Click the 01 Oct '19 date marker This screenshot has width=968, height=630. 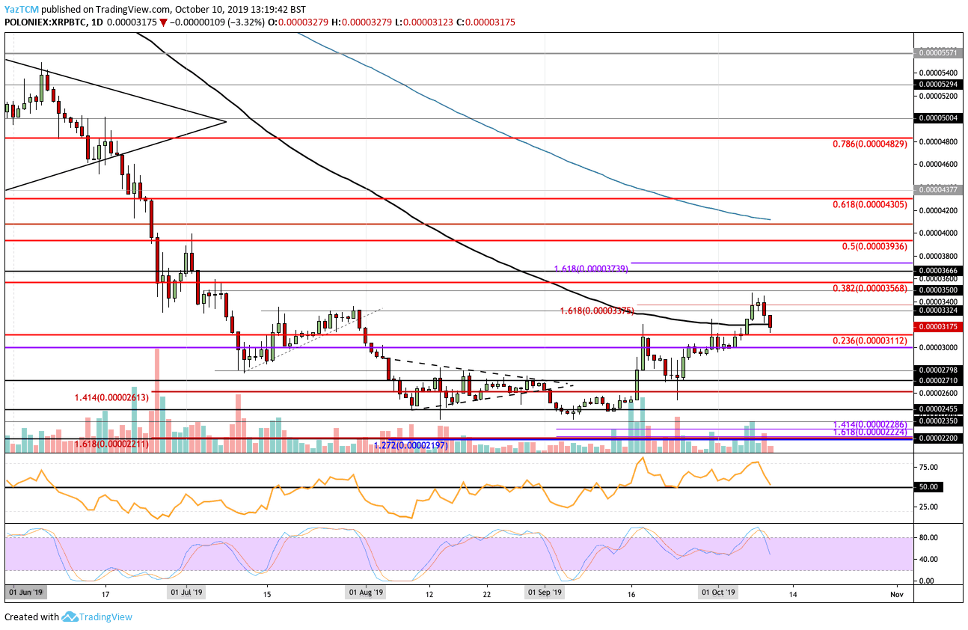[x=717, y=593]
